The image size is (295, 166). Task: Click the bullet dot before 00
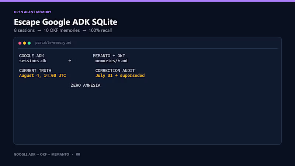(x=73, y=155)
